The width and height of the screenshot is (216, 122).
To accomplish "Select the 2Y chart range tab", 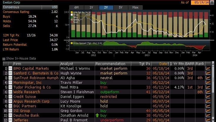I will coord(106,7).
